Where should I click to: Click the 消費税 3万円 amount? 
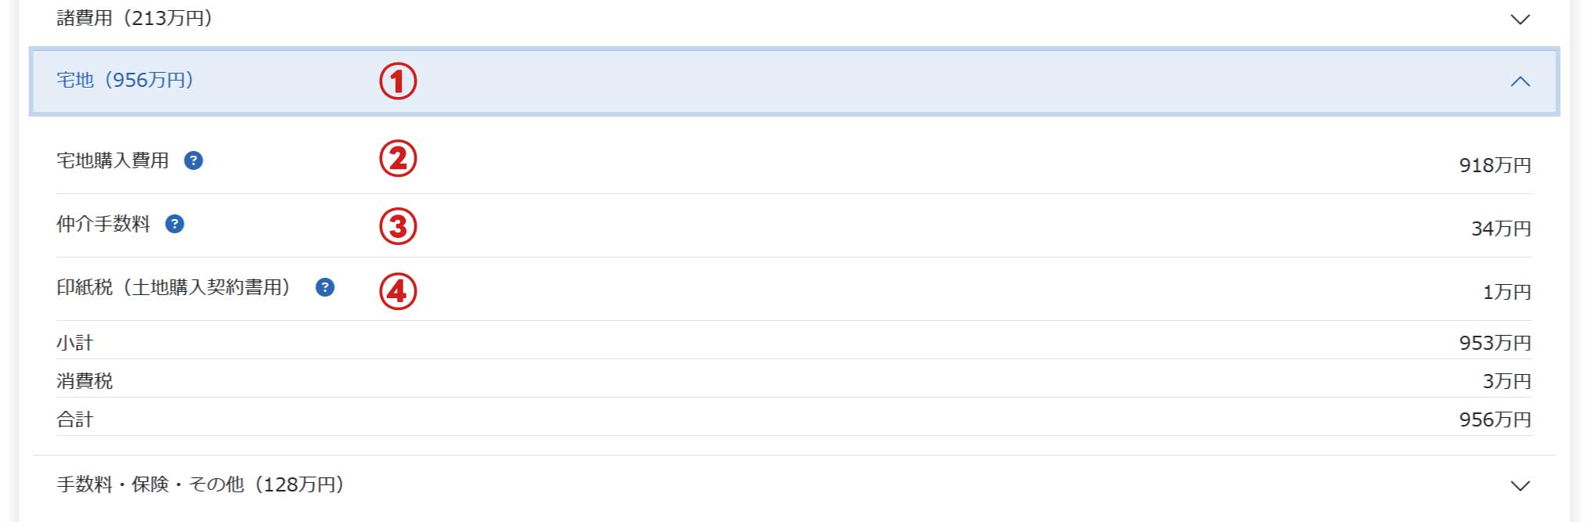(1506, 381)
